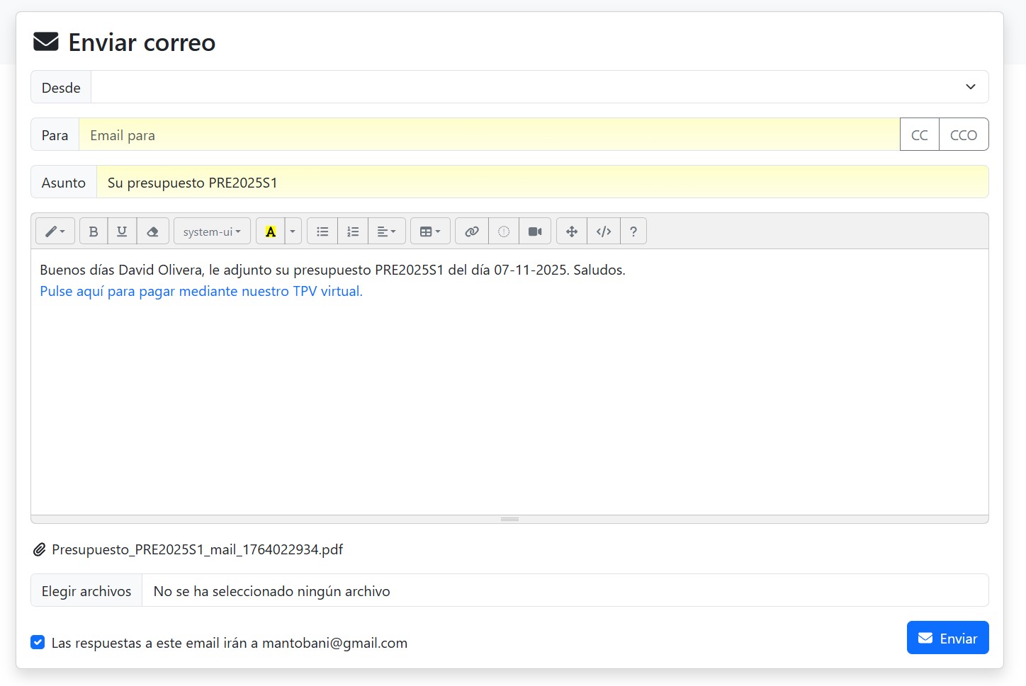
Task: Insert a video with the camera icon
Action: [x=535, y=231]
